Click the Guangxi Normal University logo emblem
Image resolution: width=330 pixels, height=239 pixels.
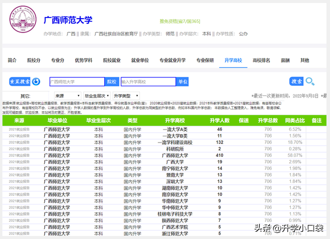pyautogui.click(x=23, y=19)
